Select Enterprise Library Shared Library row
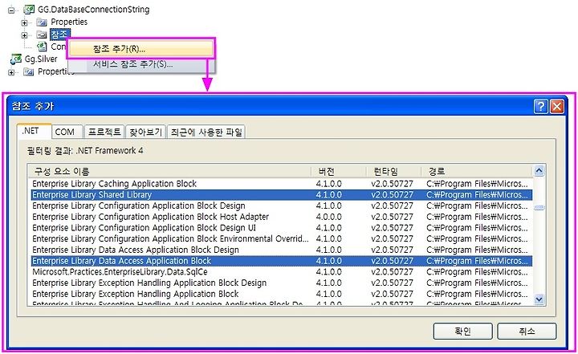Image resolution: width=578 pixels, height=354 pixels. [x=281, y=195]
